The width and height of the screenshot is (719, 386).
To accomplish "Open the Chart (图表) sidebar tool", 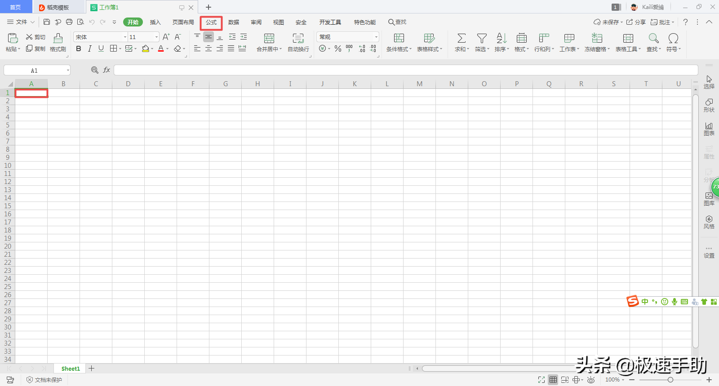I will 709,128.
